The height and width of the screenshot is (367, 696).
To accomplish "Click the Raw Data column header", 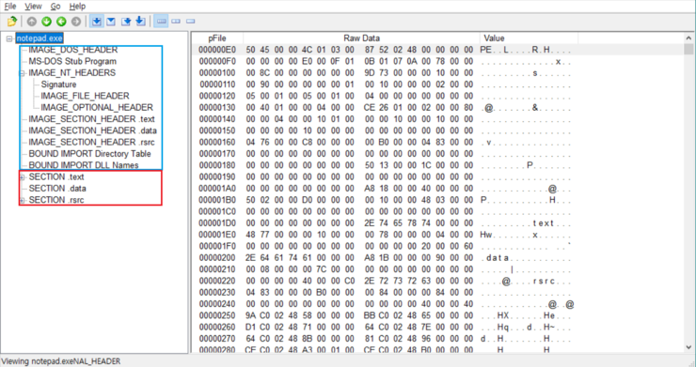I will click(x=361, y=38).
